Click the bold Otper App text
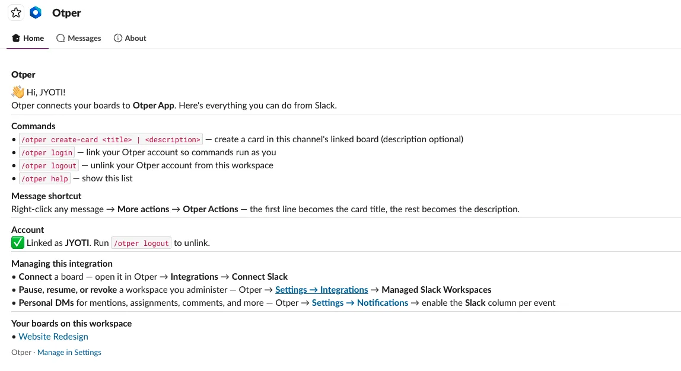Viewport: 681px width, 371px height. [153, 105]
